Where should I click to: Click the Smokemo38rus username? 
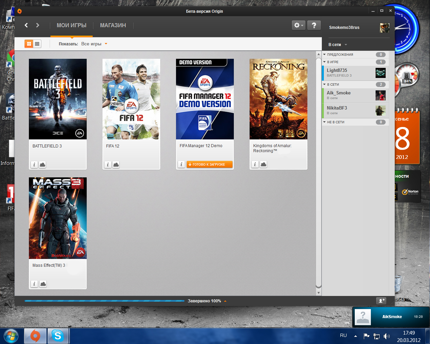(344, 28)
